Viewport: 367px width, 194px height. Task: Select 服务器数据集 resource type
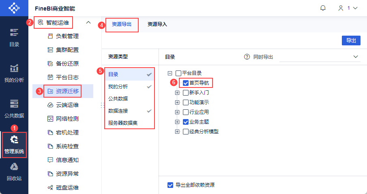tap(122, 123)
